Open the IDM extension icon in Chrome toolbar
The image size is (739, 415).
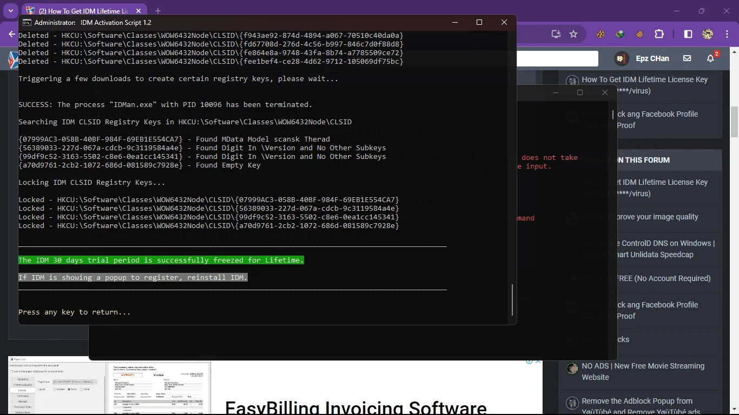tap(620, 34)
